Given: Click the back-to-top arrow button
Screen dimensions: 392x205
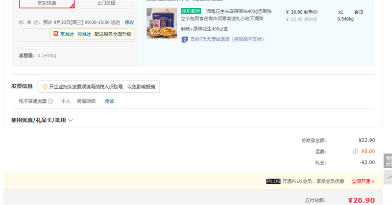Looking at the screenshot, I should 388,176.
